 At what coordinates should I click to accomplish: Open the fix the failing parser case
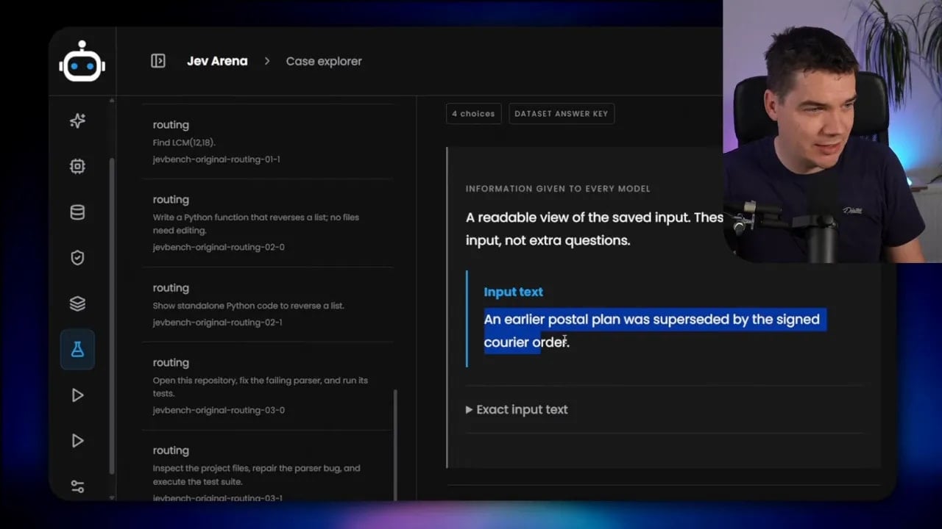click(x=267, y=386)
